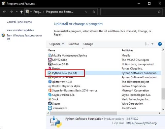This screenshot has width=165, height=129.
Task: Select the 'qBittorrent 4.3.8' entry
Action: click(62, 82)
